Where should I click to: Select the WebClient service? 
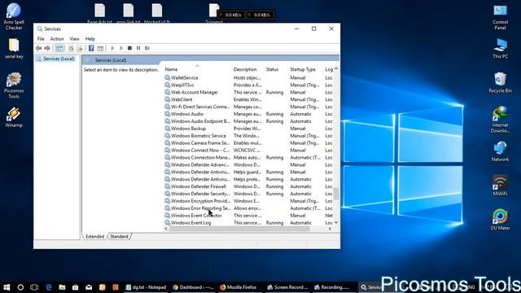tap(248, 99)
